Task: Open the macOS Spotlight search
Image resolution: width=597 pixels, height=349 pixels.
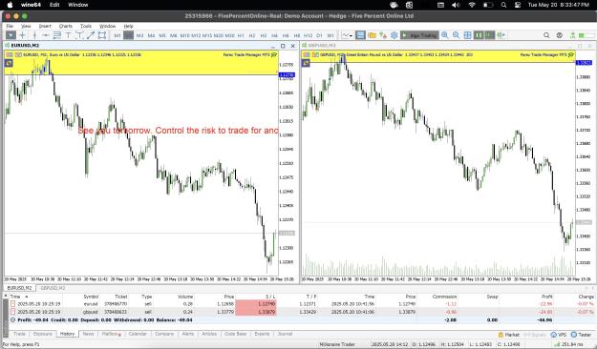Action: (x=503, y=5)
